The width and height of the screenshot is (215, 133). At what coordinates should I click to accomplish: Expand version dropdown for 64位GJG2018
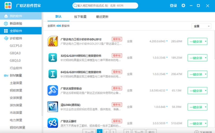coord(167,74)
